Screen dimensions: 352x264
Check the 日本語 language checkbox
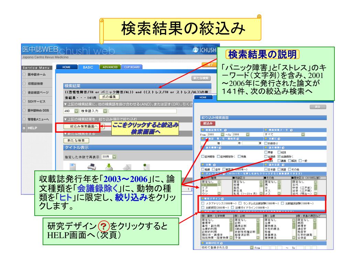point(266,169)
